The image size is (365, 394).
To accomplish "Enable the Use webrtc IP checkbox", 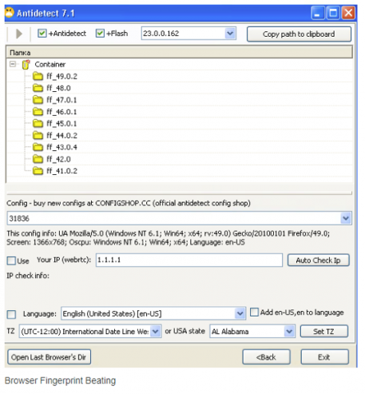I will tap(11, 261).
